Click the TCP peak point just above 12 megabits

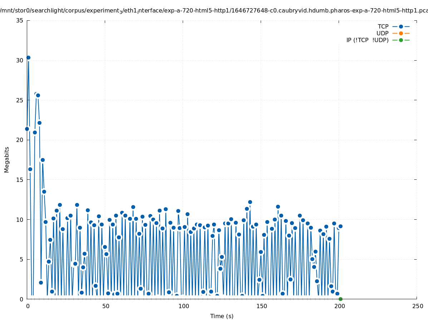250,202
